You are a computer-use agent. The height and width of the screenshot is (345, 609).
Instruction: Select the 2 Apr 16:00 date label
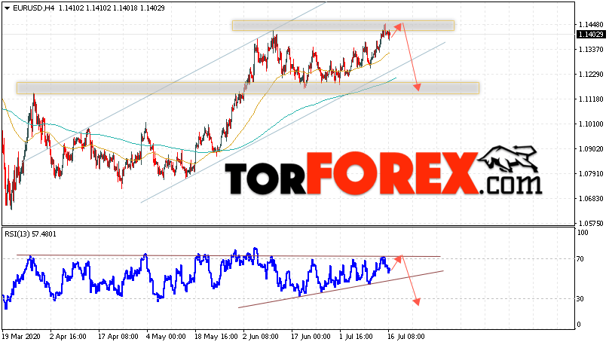[x=68, y=337]
